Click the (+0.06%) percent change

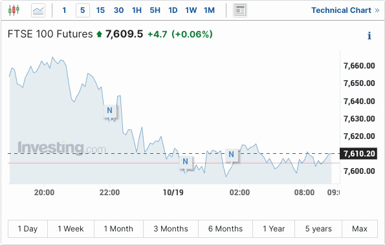click(192, 34)
